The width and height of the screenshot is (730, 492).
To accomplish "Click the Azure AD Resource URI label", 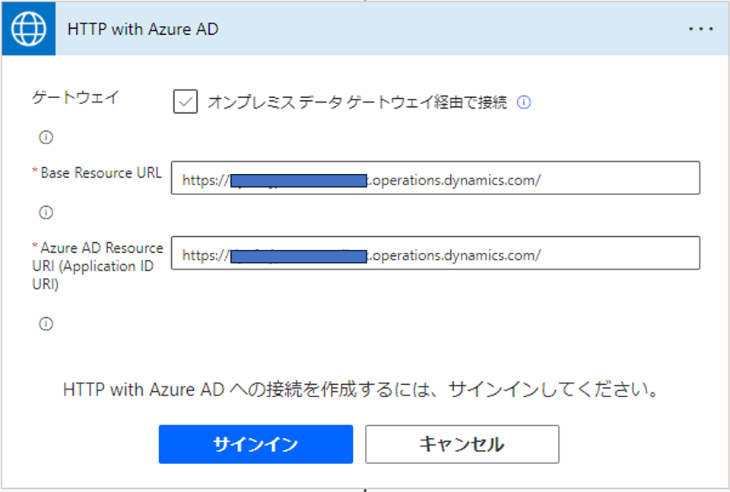I will 97,266.
